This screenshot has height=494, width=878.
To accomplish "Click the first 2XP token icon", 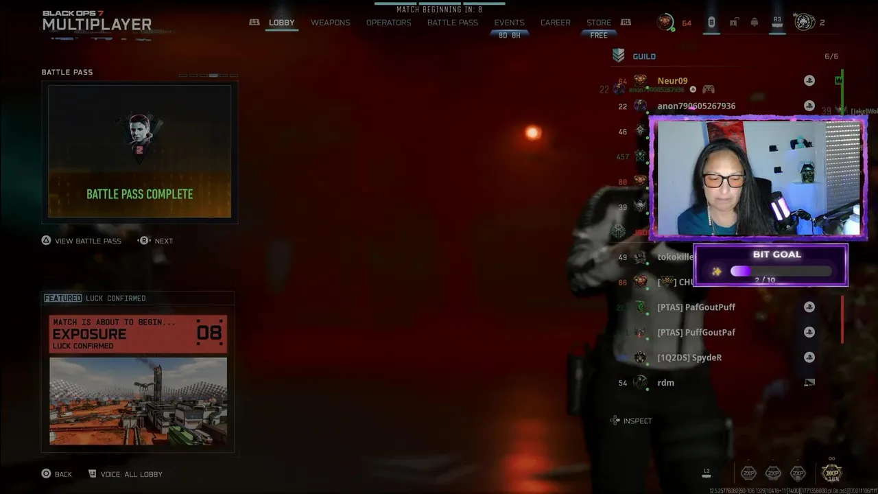I will (x=748, y=473).
